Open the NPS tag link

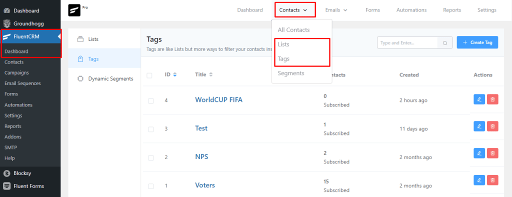point(201,156)
